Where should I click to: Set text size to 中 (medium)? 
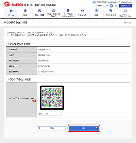pos(111,6)
